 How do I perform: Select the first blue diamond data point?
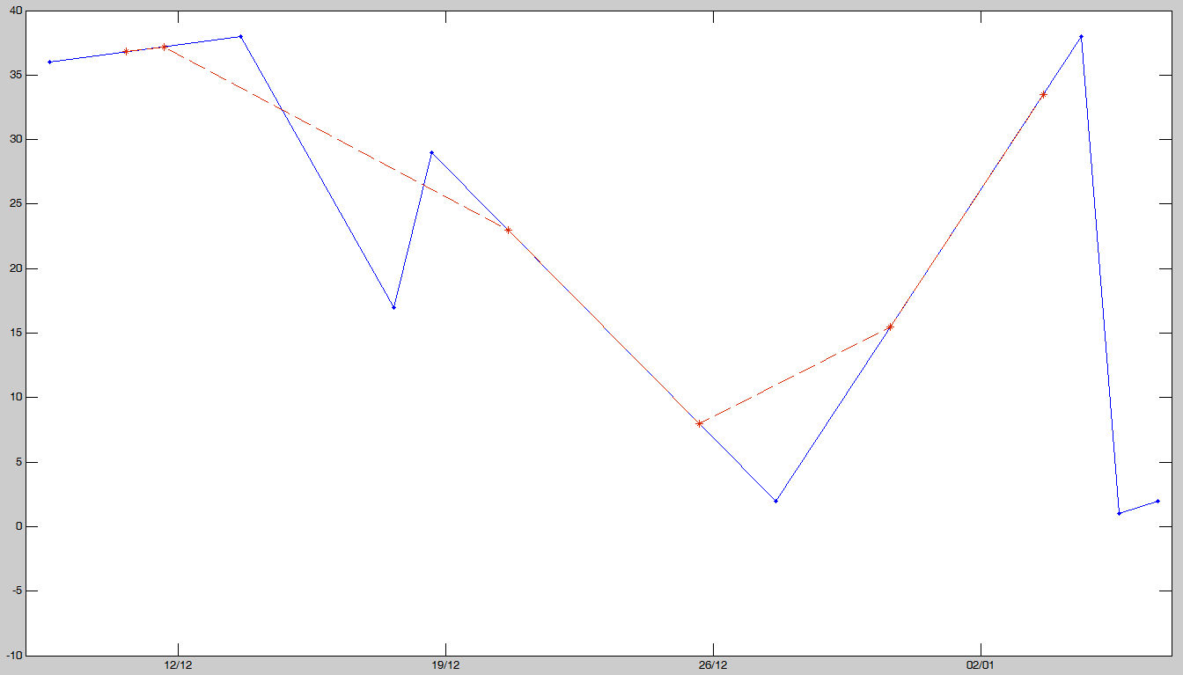49,62
